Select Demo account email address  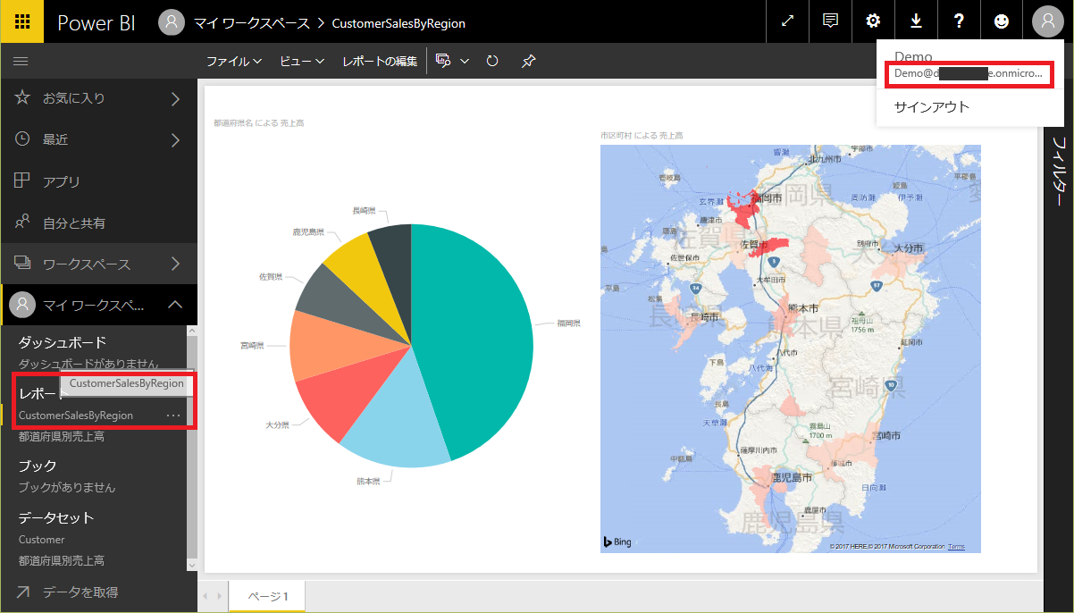[x=969, y=74]
